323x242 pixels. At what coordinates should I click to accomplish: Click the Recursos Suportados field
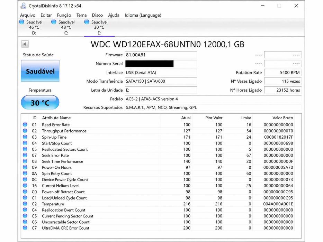click(x=213, y=108)
